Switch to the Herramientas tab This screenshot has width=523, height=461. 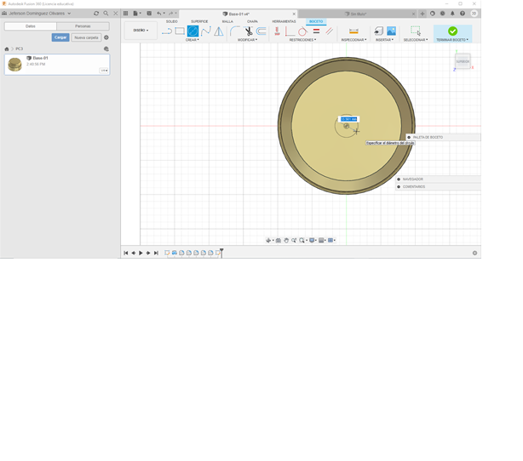pos(284,21)
